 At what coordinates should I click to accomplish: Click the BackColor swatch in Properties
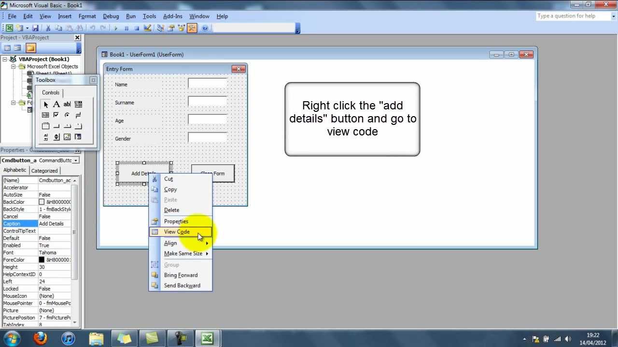(x=42, y=202)
